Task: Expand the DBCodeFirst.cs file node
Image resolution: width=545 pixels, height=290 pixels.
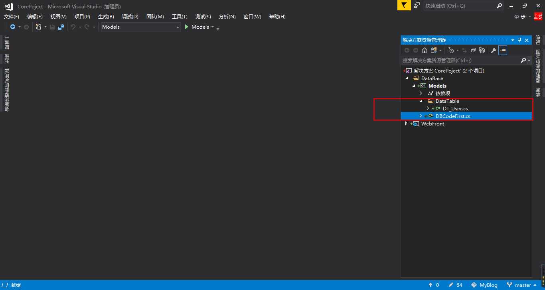Action: (x=421, y=116)
